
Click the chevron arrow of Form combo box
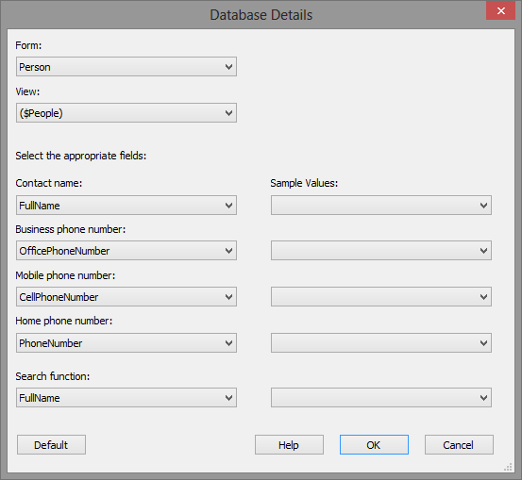click(228, 67)
